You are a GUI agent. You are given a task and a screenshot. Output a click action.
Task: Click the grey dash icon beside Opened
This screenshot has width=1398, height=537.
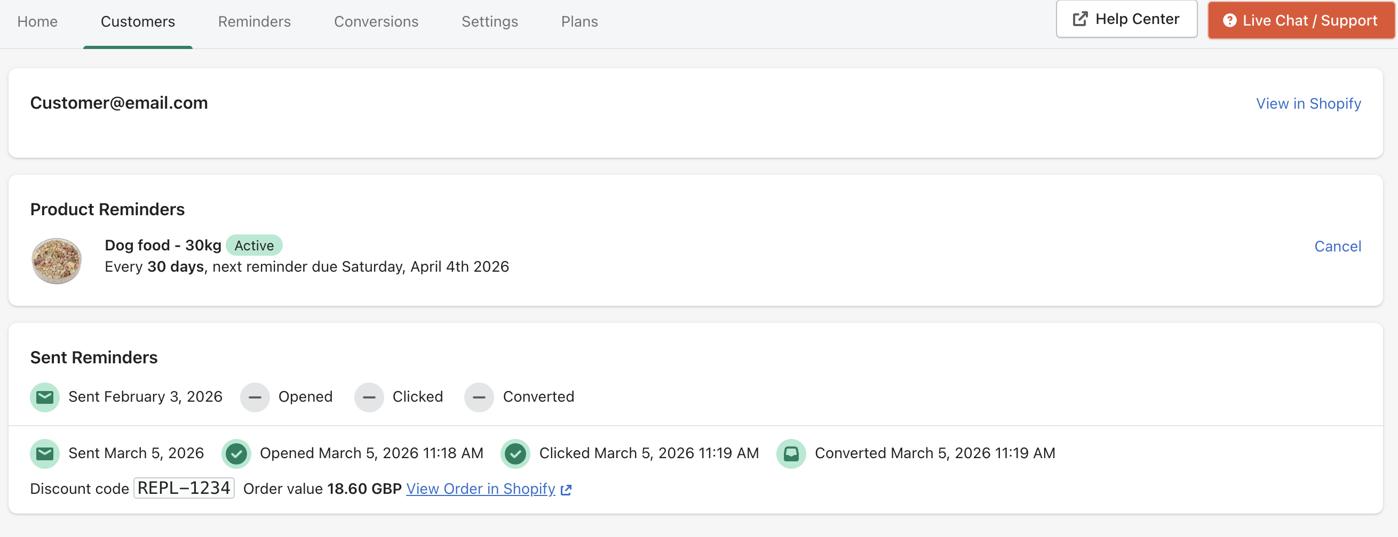click(255, 397)
